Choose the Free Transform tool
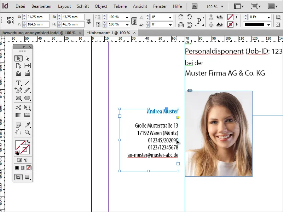The height and width of the screenshot is (212, 283). [27, 108]
